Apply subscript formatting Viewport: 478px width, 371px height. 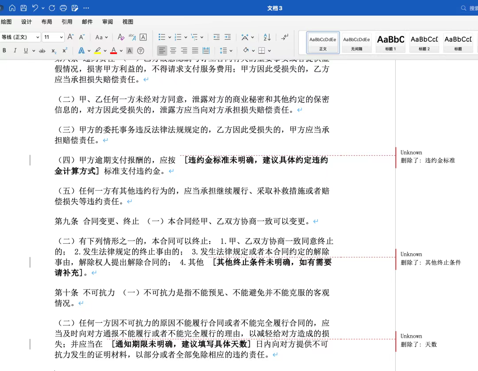[x=54, y=51]
